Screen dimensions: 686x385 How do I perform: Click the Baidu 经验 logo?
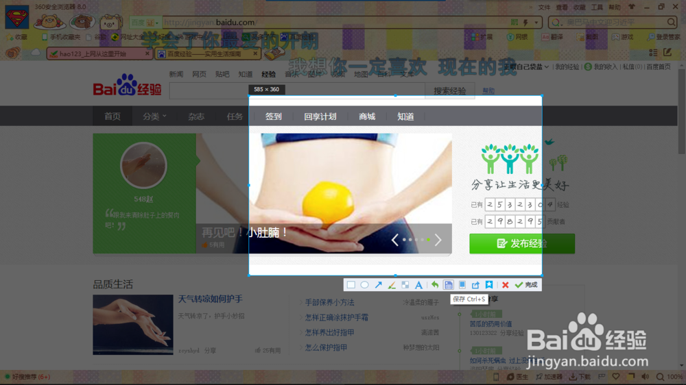(127, 85)
